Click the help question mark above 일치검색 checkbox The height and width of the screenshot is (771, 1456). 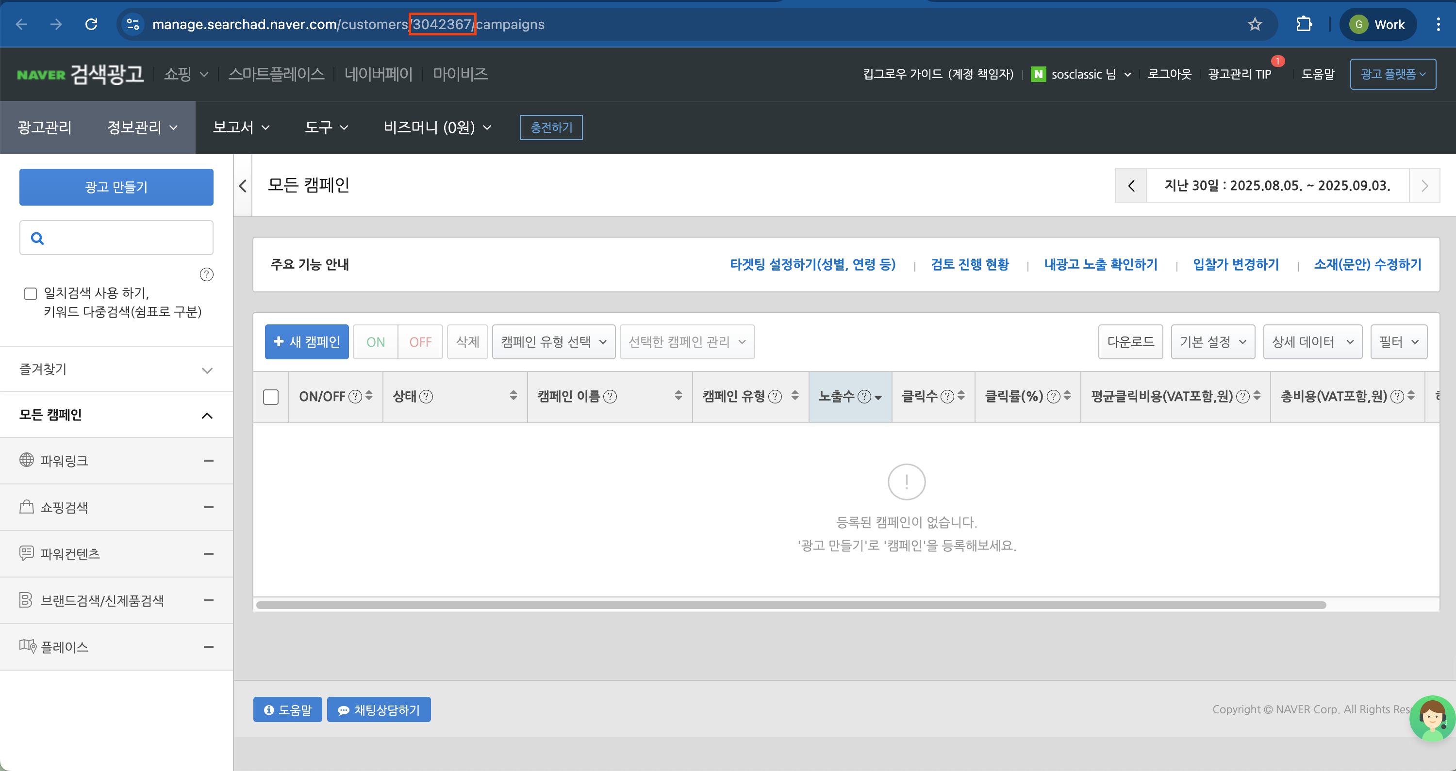tap(206, 274)
